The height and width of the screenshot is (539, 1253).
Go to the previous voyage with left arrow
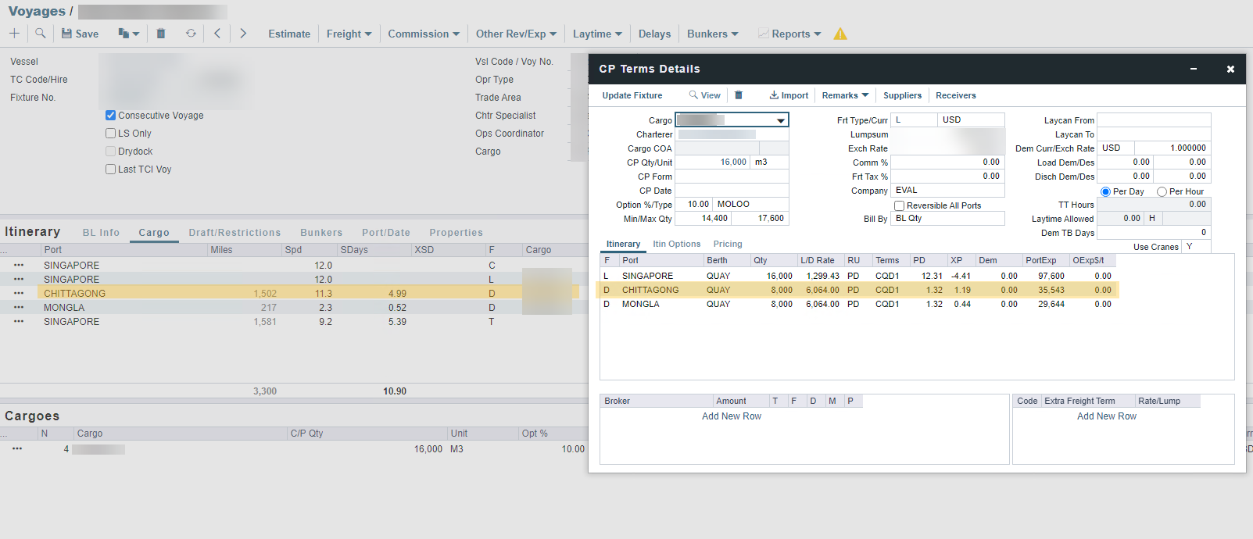pyautogui.click(x=217, y=34)
